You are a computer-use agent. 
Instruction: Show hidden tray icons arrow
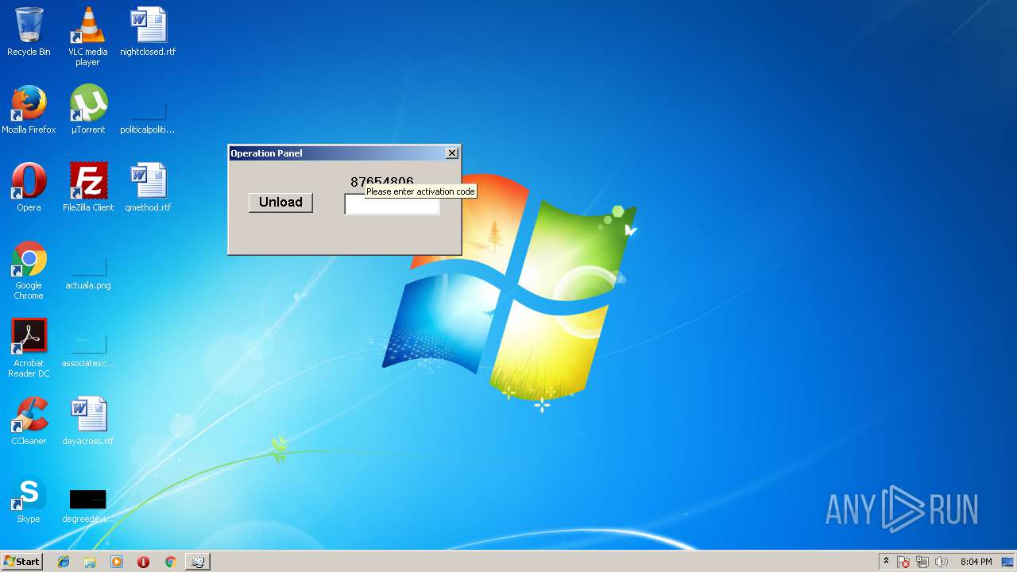click(x=886, y=562)
